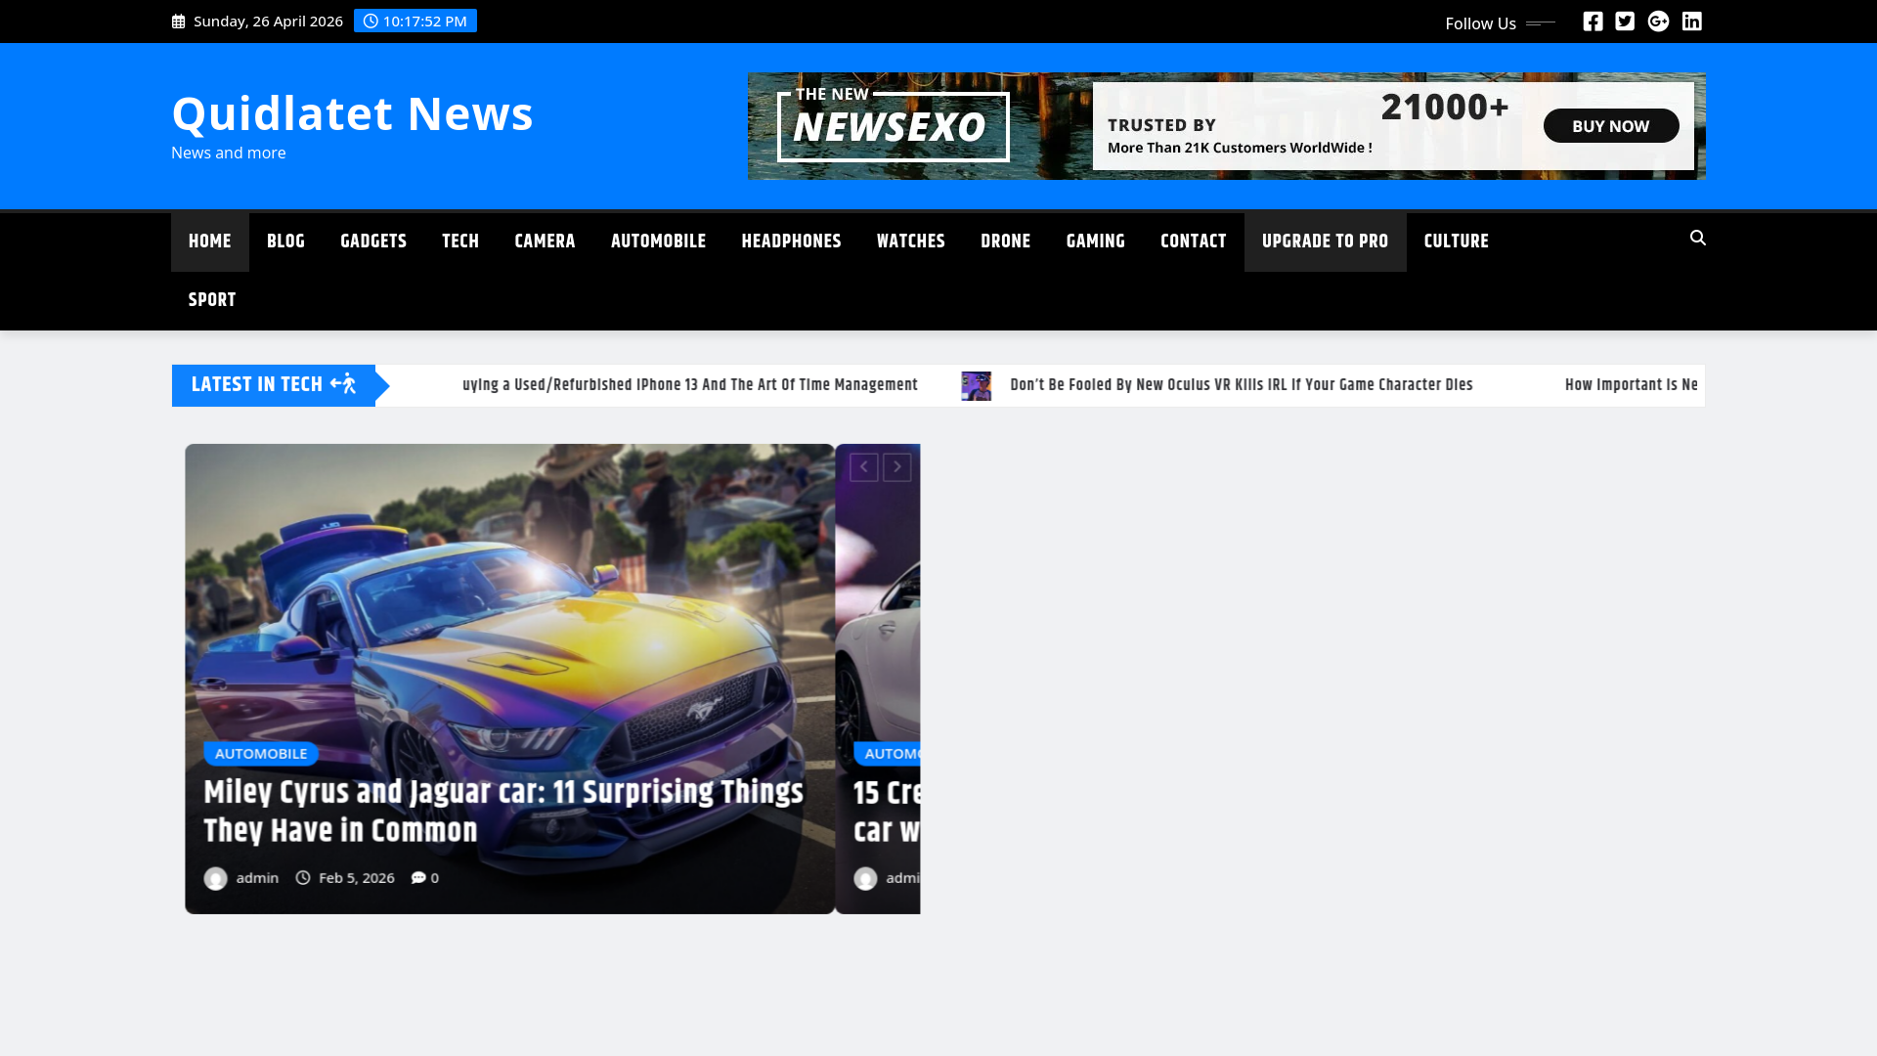Click the admin avatar on Miley Cyrus post
Viewport: 1877px width, 1056px height.
[x=215, y=878]
